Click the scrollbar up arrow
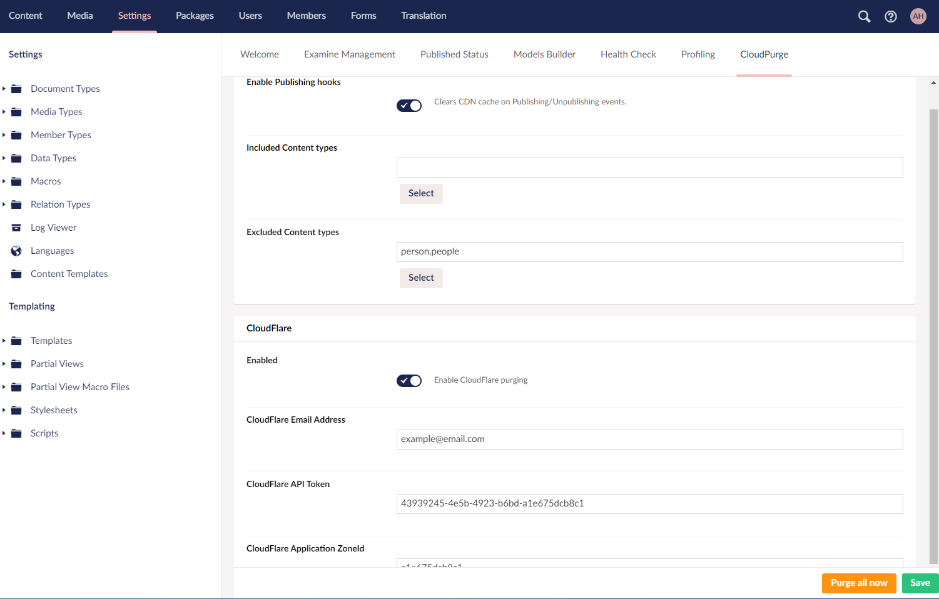 [933, 83]
